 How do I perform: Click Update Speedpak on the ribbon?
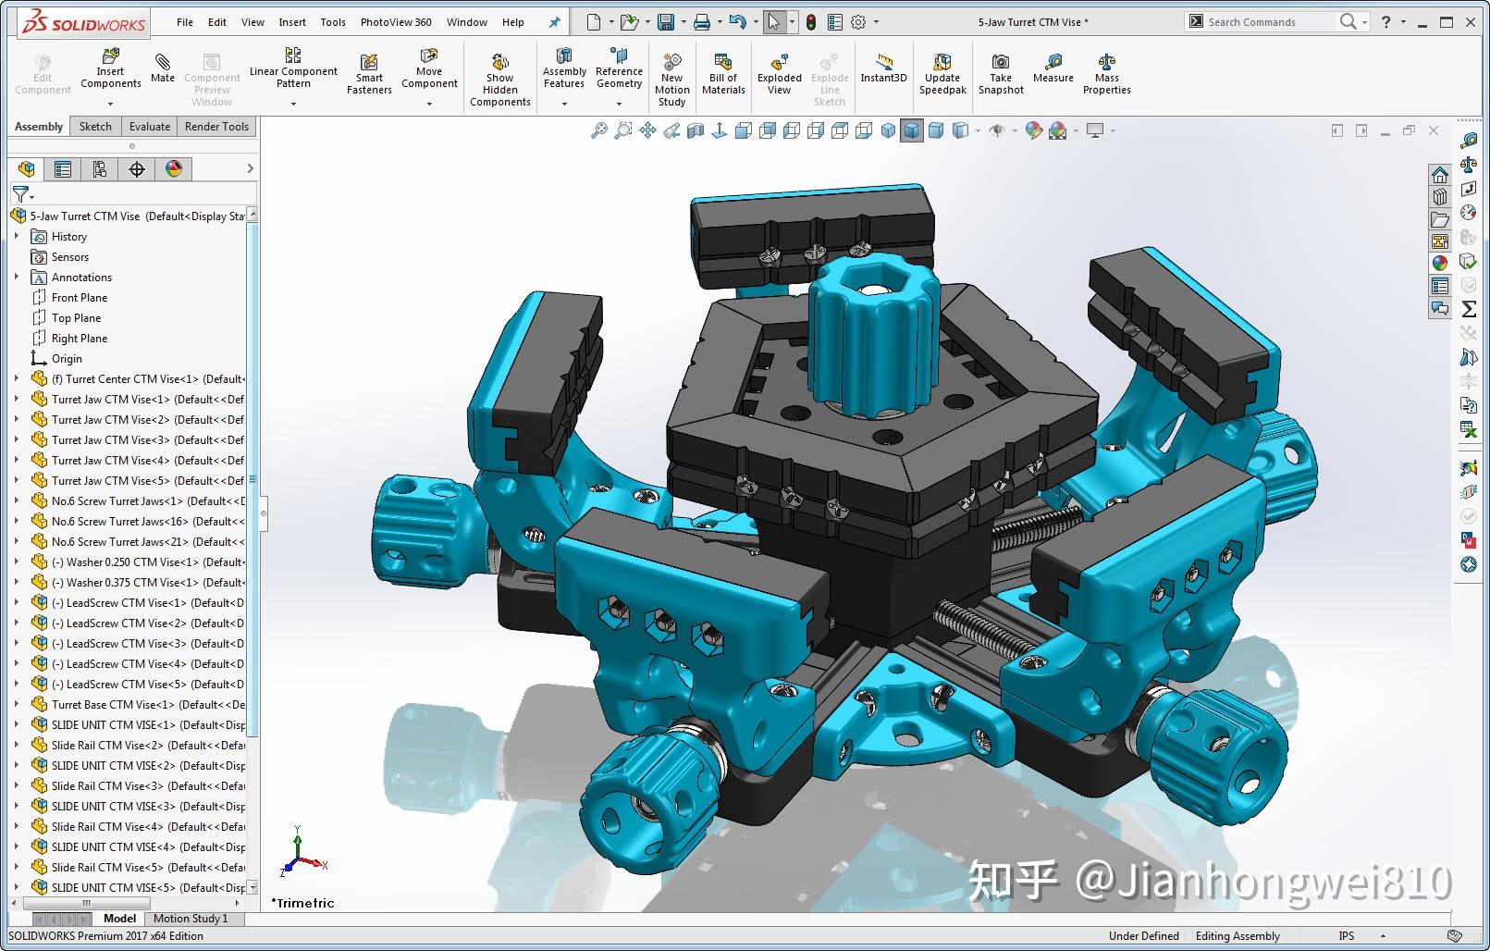(x=942, y=72)
